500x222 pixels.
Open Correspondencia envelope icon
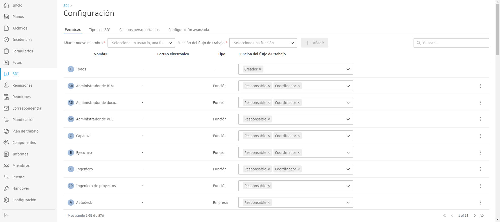click(x=6, y=108)
